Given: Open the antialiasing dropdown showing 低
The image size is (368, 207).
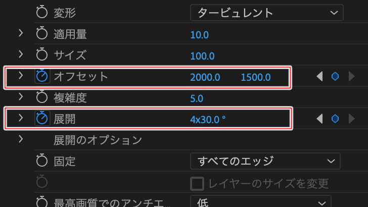Looking at the screenshot, I should [x=260, y=201].
